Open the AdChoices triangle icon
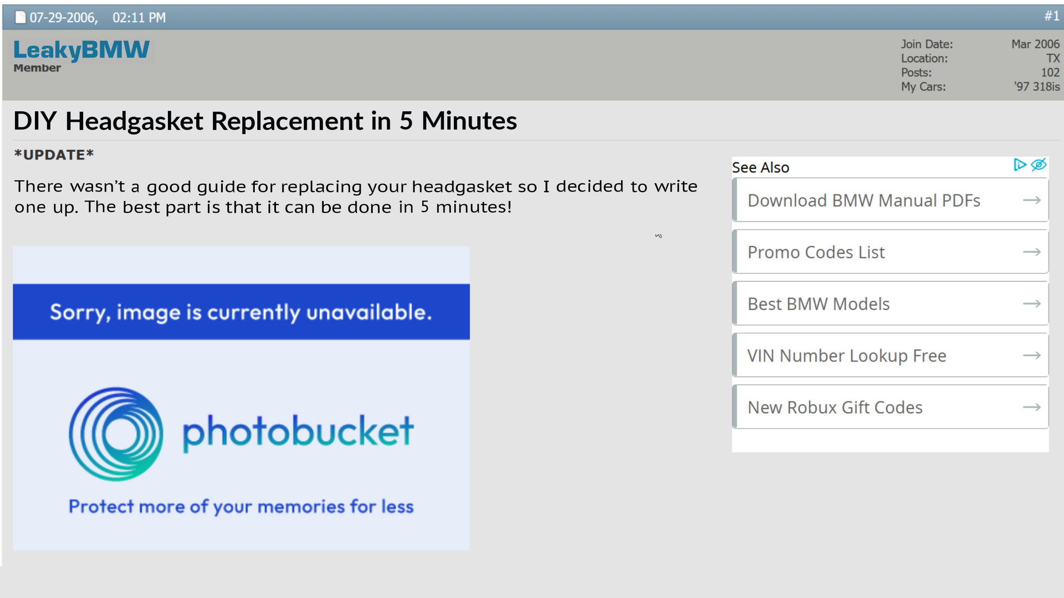 (x=1020, y=165)
